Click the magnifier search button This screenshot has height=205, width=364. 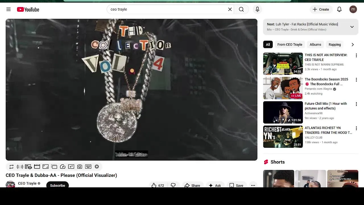pos(241,9)
